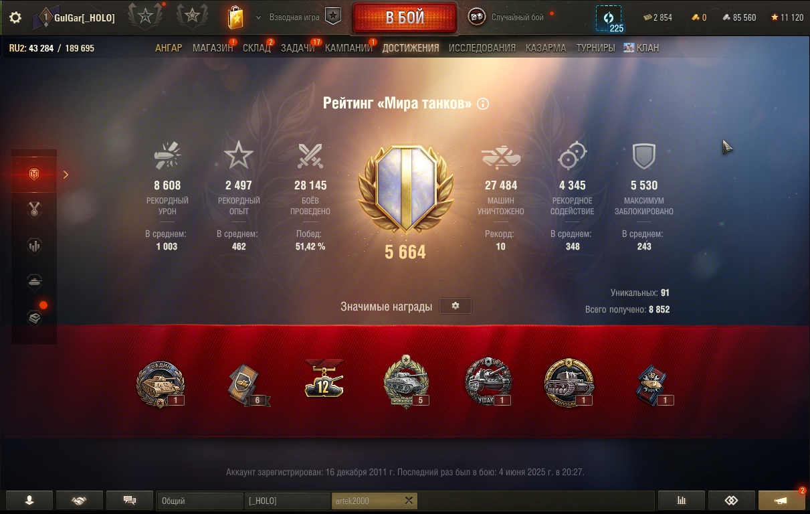810x514 pixels.
Task: Expand the summary sidebar arrow chevron
Action: pyautogui.click(x=66, y=175)
